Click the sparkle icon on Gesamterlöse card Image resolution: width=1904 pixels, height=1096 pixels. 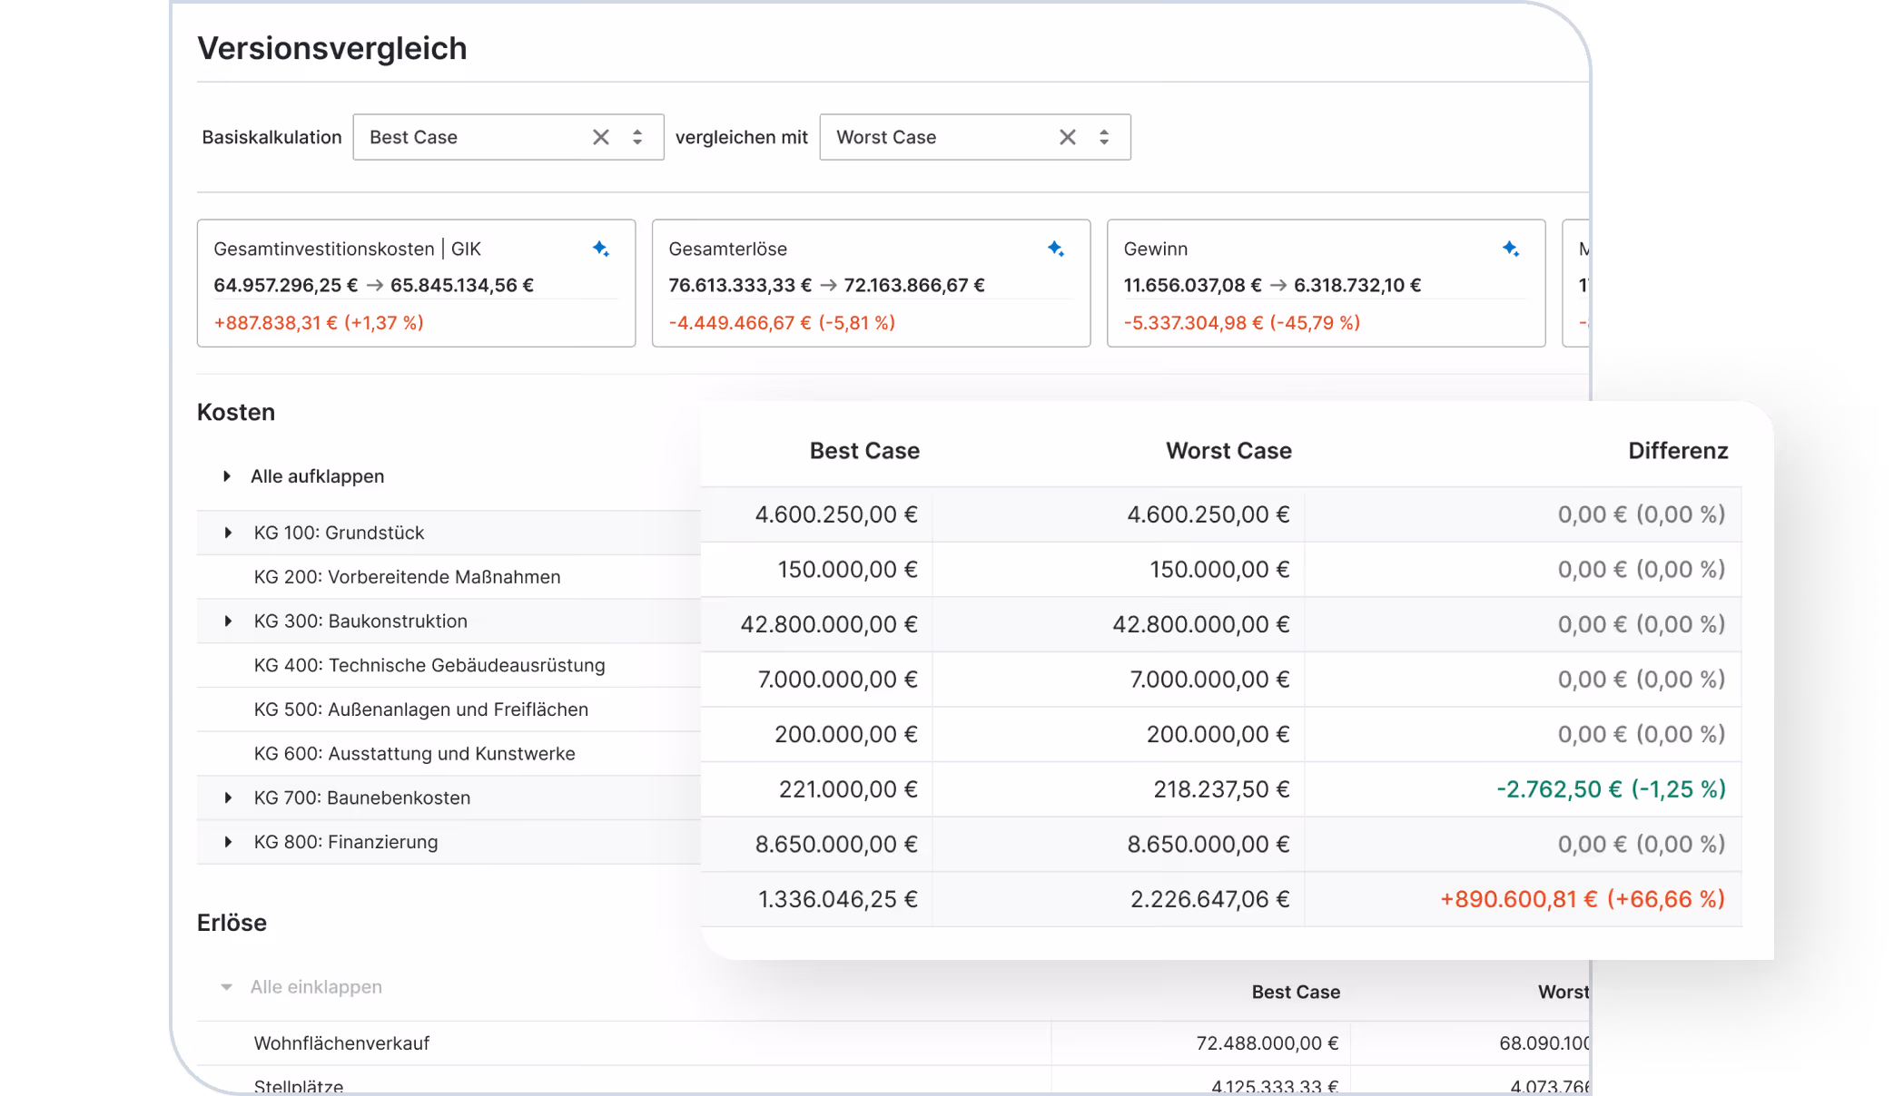[1055, 249]
